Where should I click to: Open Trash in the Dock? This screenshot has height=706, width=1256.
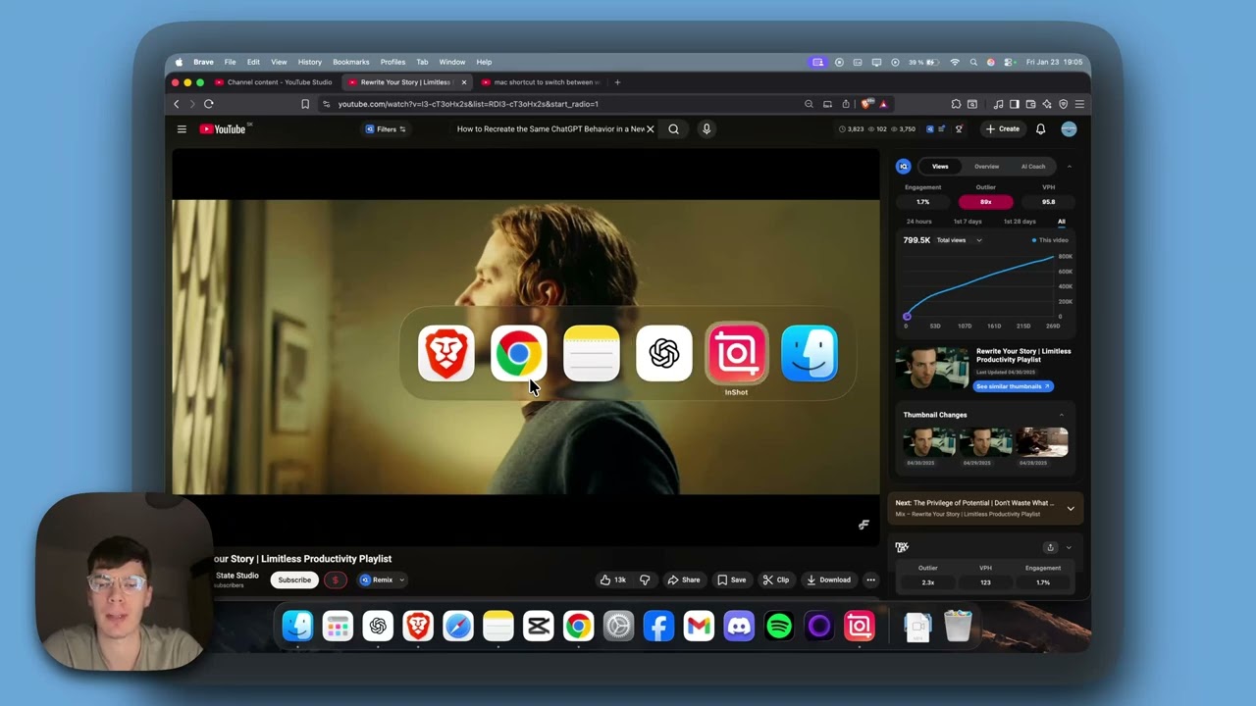(958, 626)
